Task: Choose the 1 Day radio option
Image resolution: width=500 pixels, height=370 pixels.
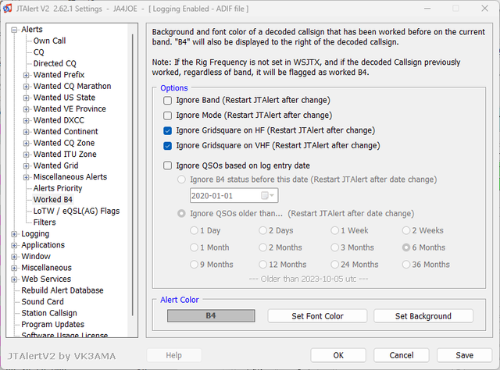Action: (194, 230)
